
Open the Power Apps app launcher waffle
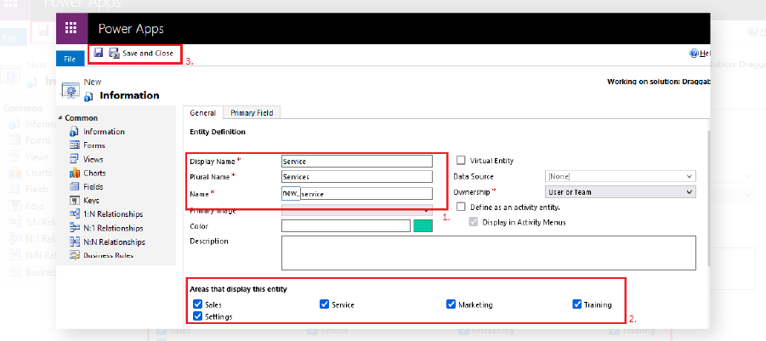(71, 28)
